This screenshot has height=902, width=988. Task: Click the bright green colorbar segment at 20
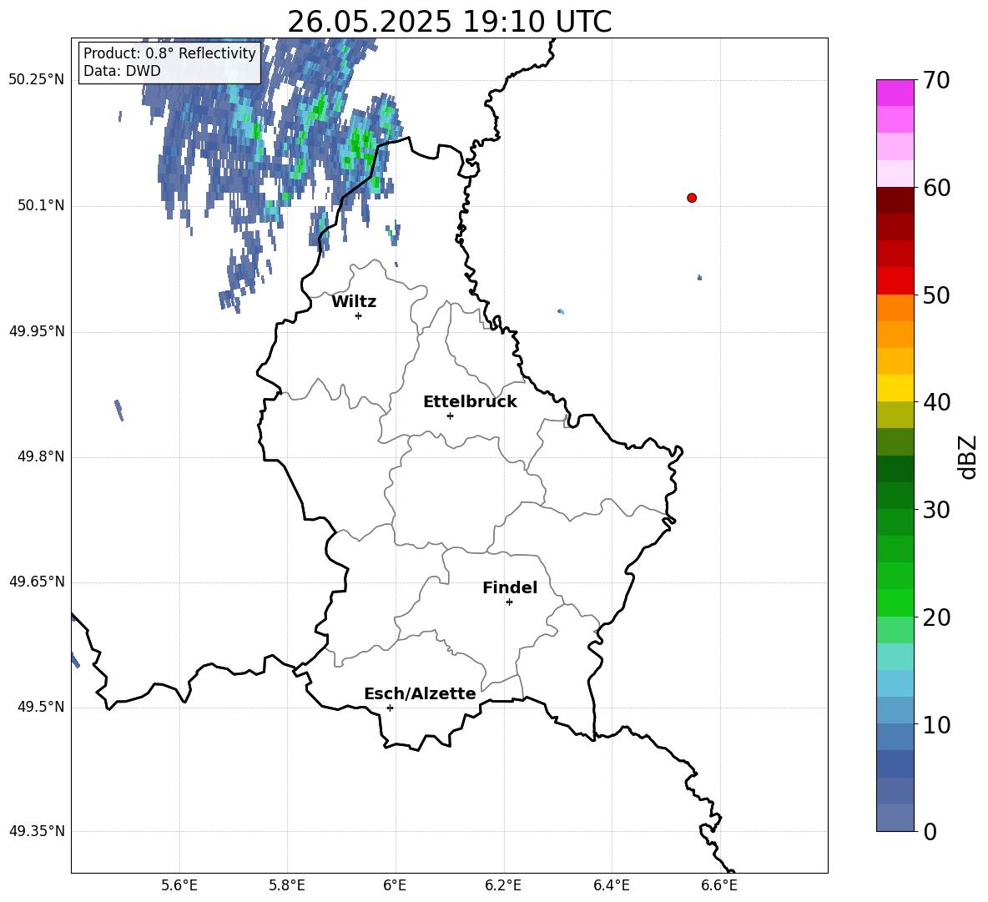click(895, 602)
